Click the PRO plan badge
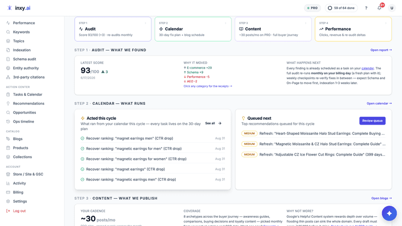The image size is (402, 226). coord(312,8)
